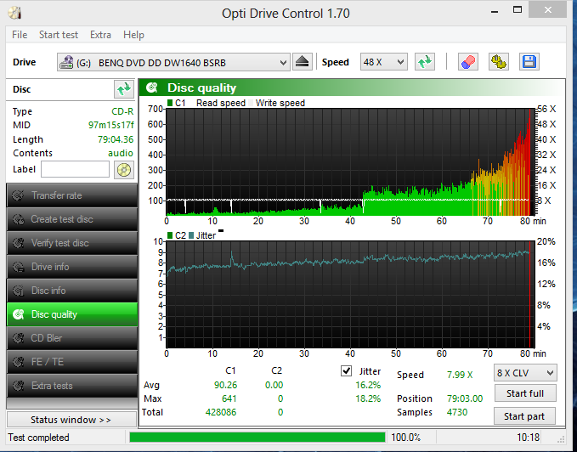This screenshot has width=577, height=452.
Task: Click the Write speed legend label
Action: pos(280,103)
